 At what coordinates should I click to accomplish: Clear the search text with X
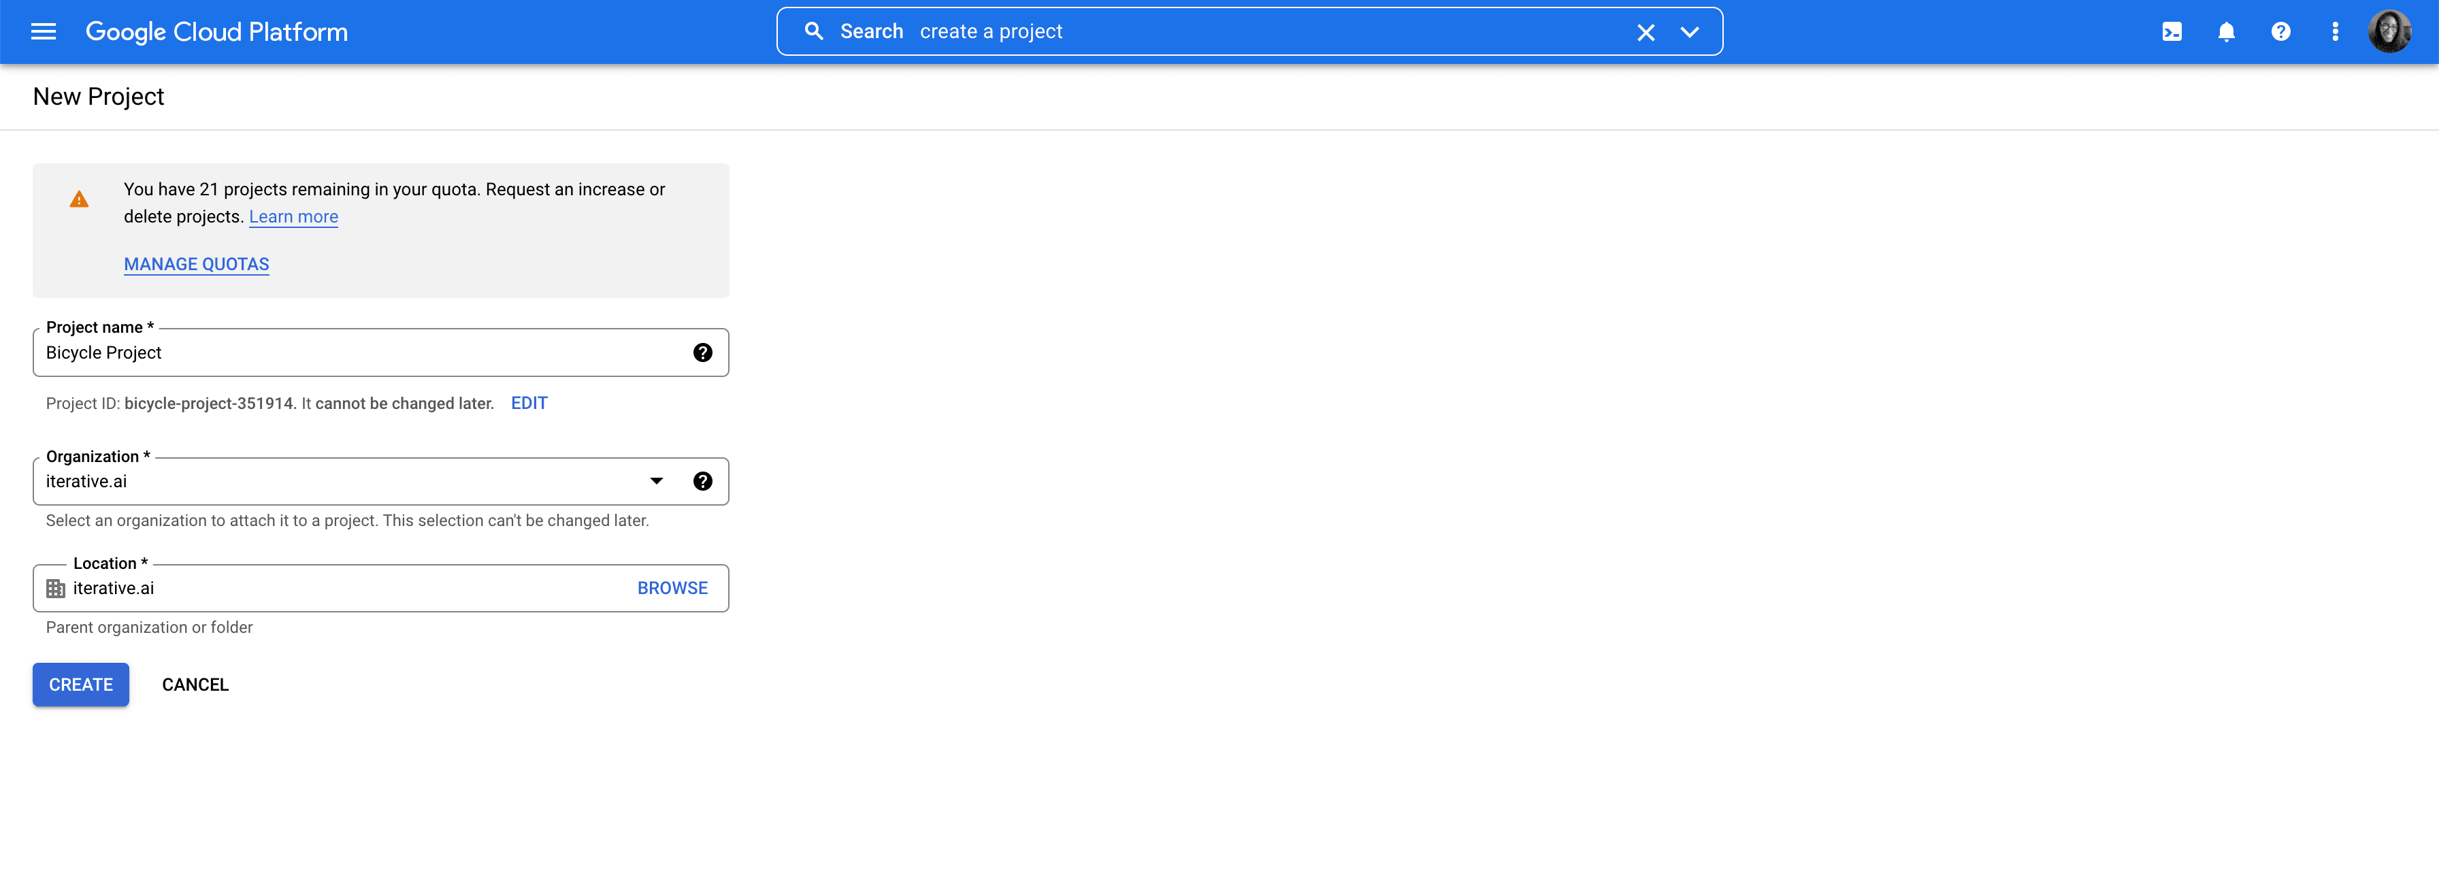point(1646,32)
